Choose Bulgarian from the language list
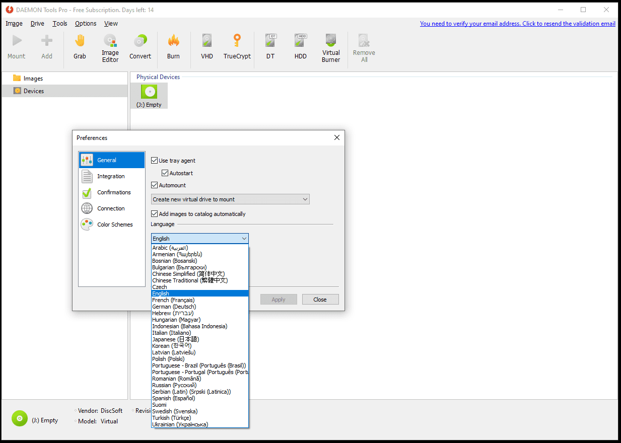The height and width of the screenshot is (443, 621). click(x=200, y=267)
